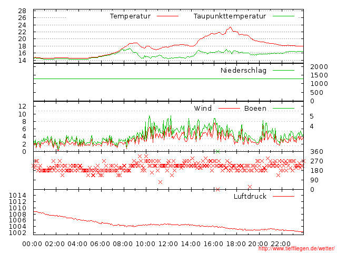The height and width of the screenshot is (253, 337).
Task: Click the 10:00 time axis label
Action: pos(145,244)
